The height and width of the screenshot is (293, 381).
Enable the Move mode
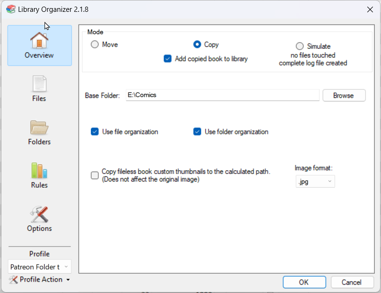coord(94,44)
